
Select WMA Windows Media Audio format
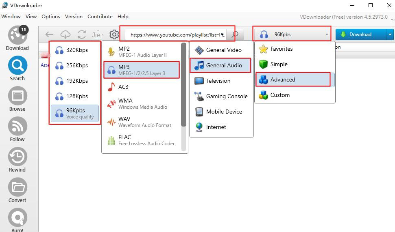[x=142, y=103]
